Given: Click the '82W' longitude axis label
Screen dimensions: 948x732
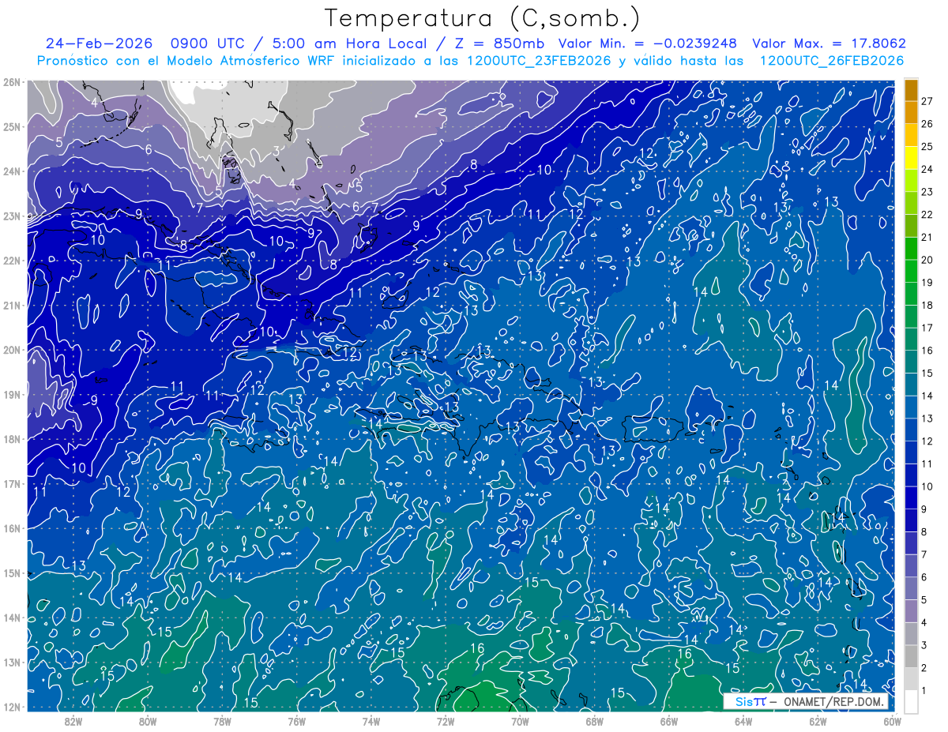Looking at the screenshot, I should pos(73,721).
